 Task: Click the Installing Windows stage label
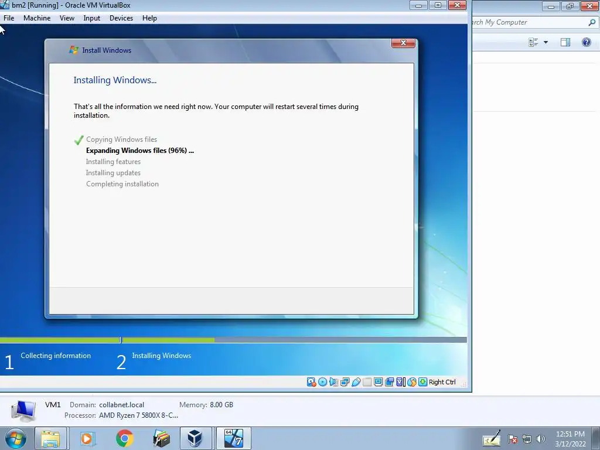coord(162,356)
